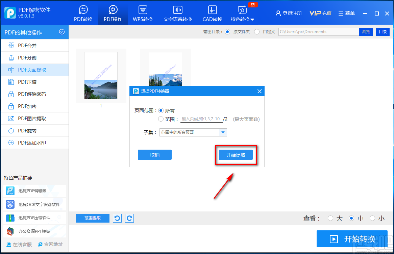Select the 所有 page range option
The width and height of the screenshot is (394, 254).
161,110
